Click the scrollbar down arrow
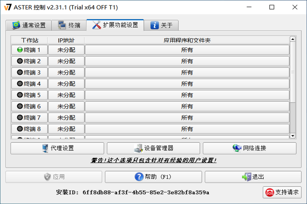 [293, 136]
